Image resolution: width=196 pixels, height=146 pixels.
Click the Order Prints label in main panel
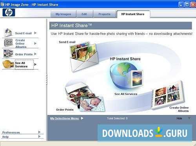click(65, 110)
